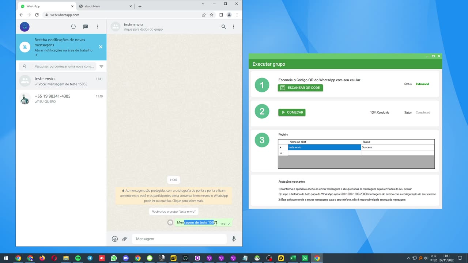468x263 pixels.
Task: Click the 'Initialised' status text
Action: pos(422,84)
